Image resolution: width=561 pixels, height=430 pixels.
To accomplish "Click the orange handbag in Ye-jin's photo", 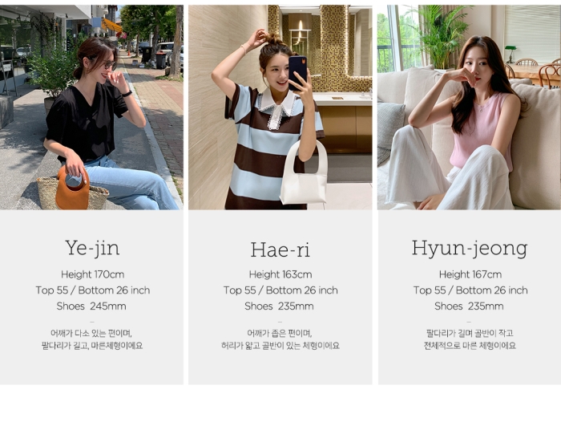I will (73, 188).
